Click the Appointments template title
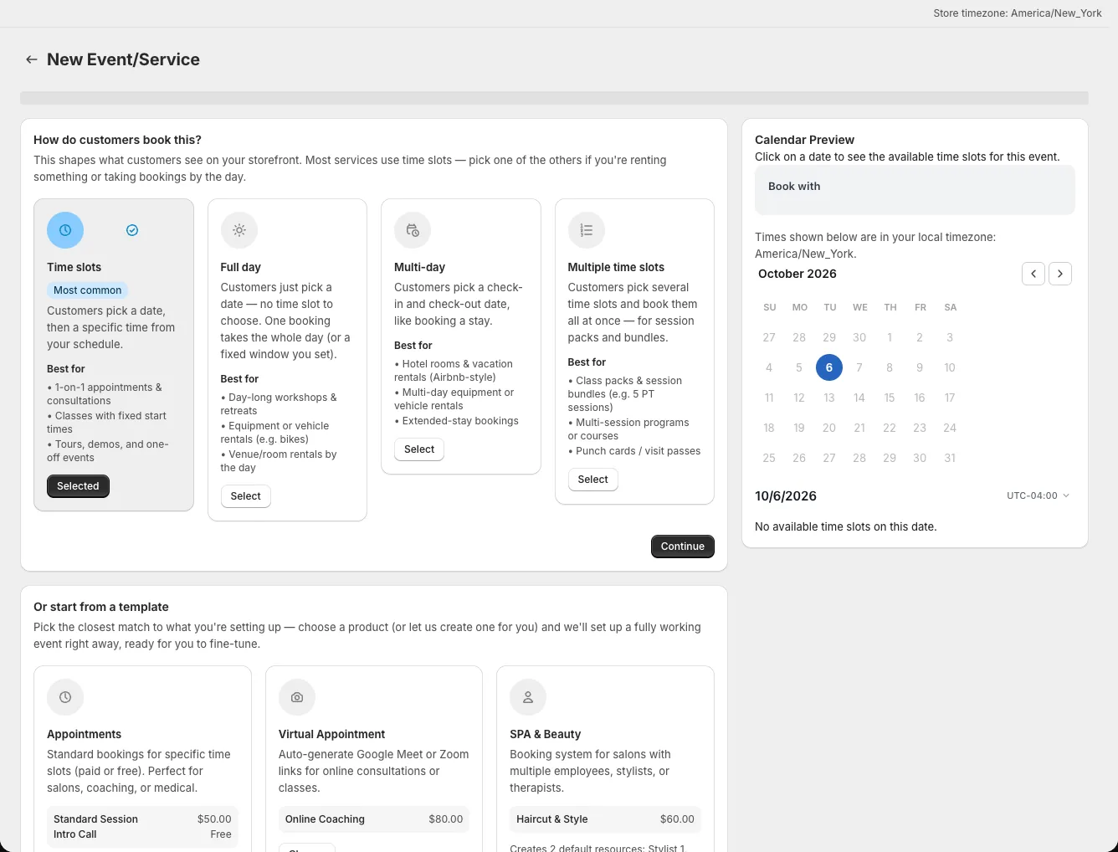1118x852 pixels. tap(84, 734)
